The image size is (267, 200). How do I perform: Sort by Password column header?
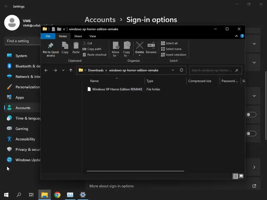pyautogui.click(x=230, y=81)
